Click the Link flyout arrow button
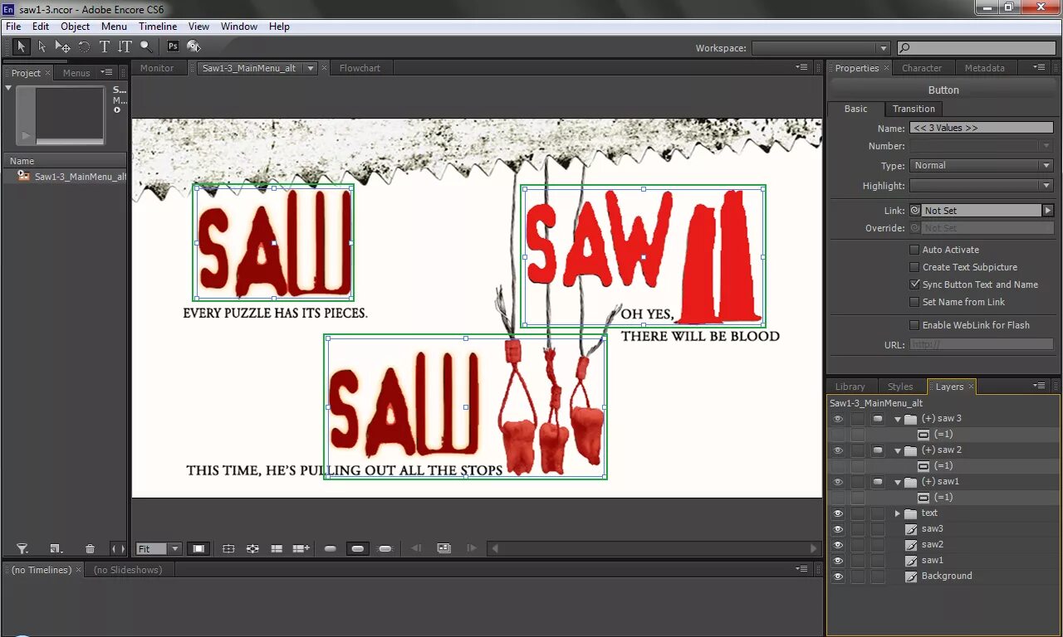 point(1048,211)
